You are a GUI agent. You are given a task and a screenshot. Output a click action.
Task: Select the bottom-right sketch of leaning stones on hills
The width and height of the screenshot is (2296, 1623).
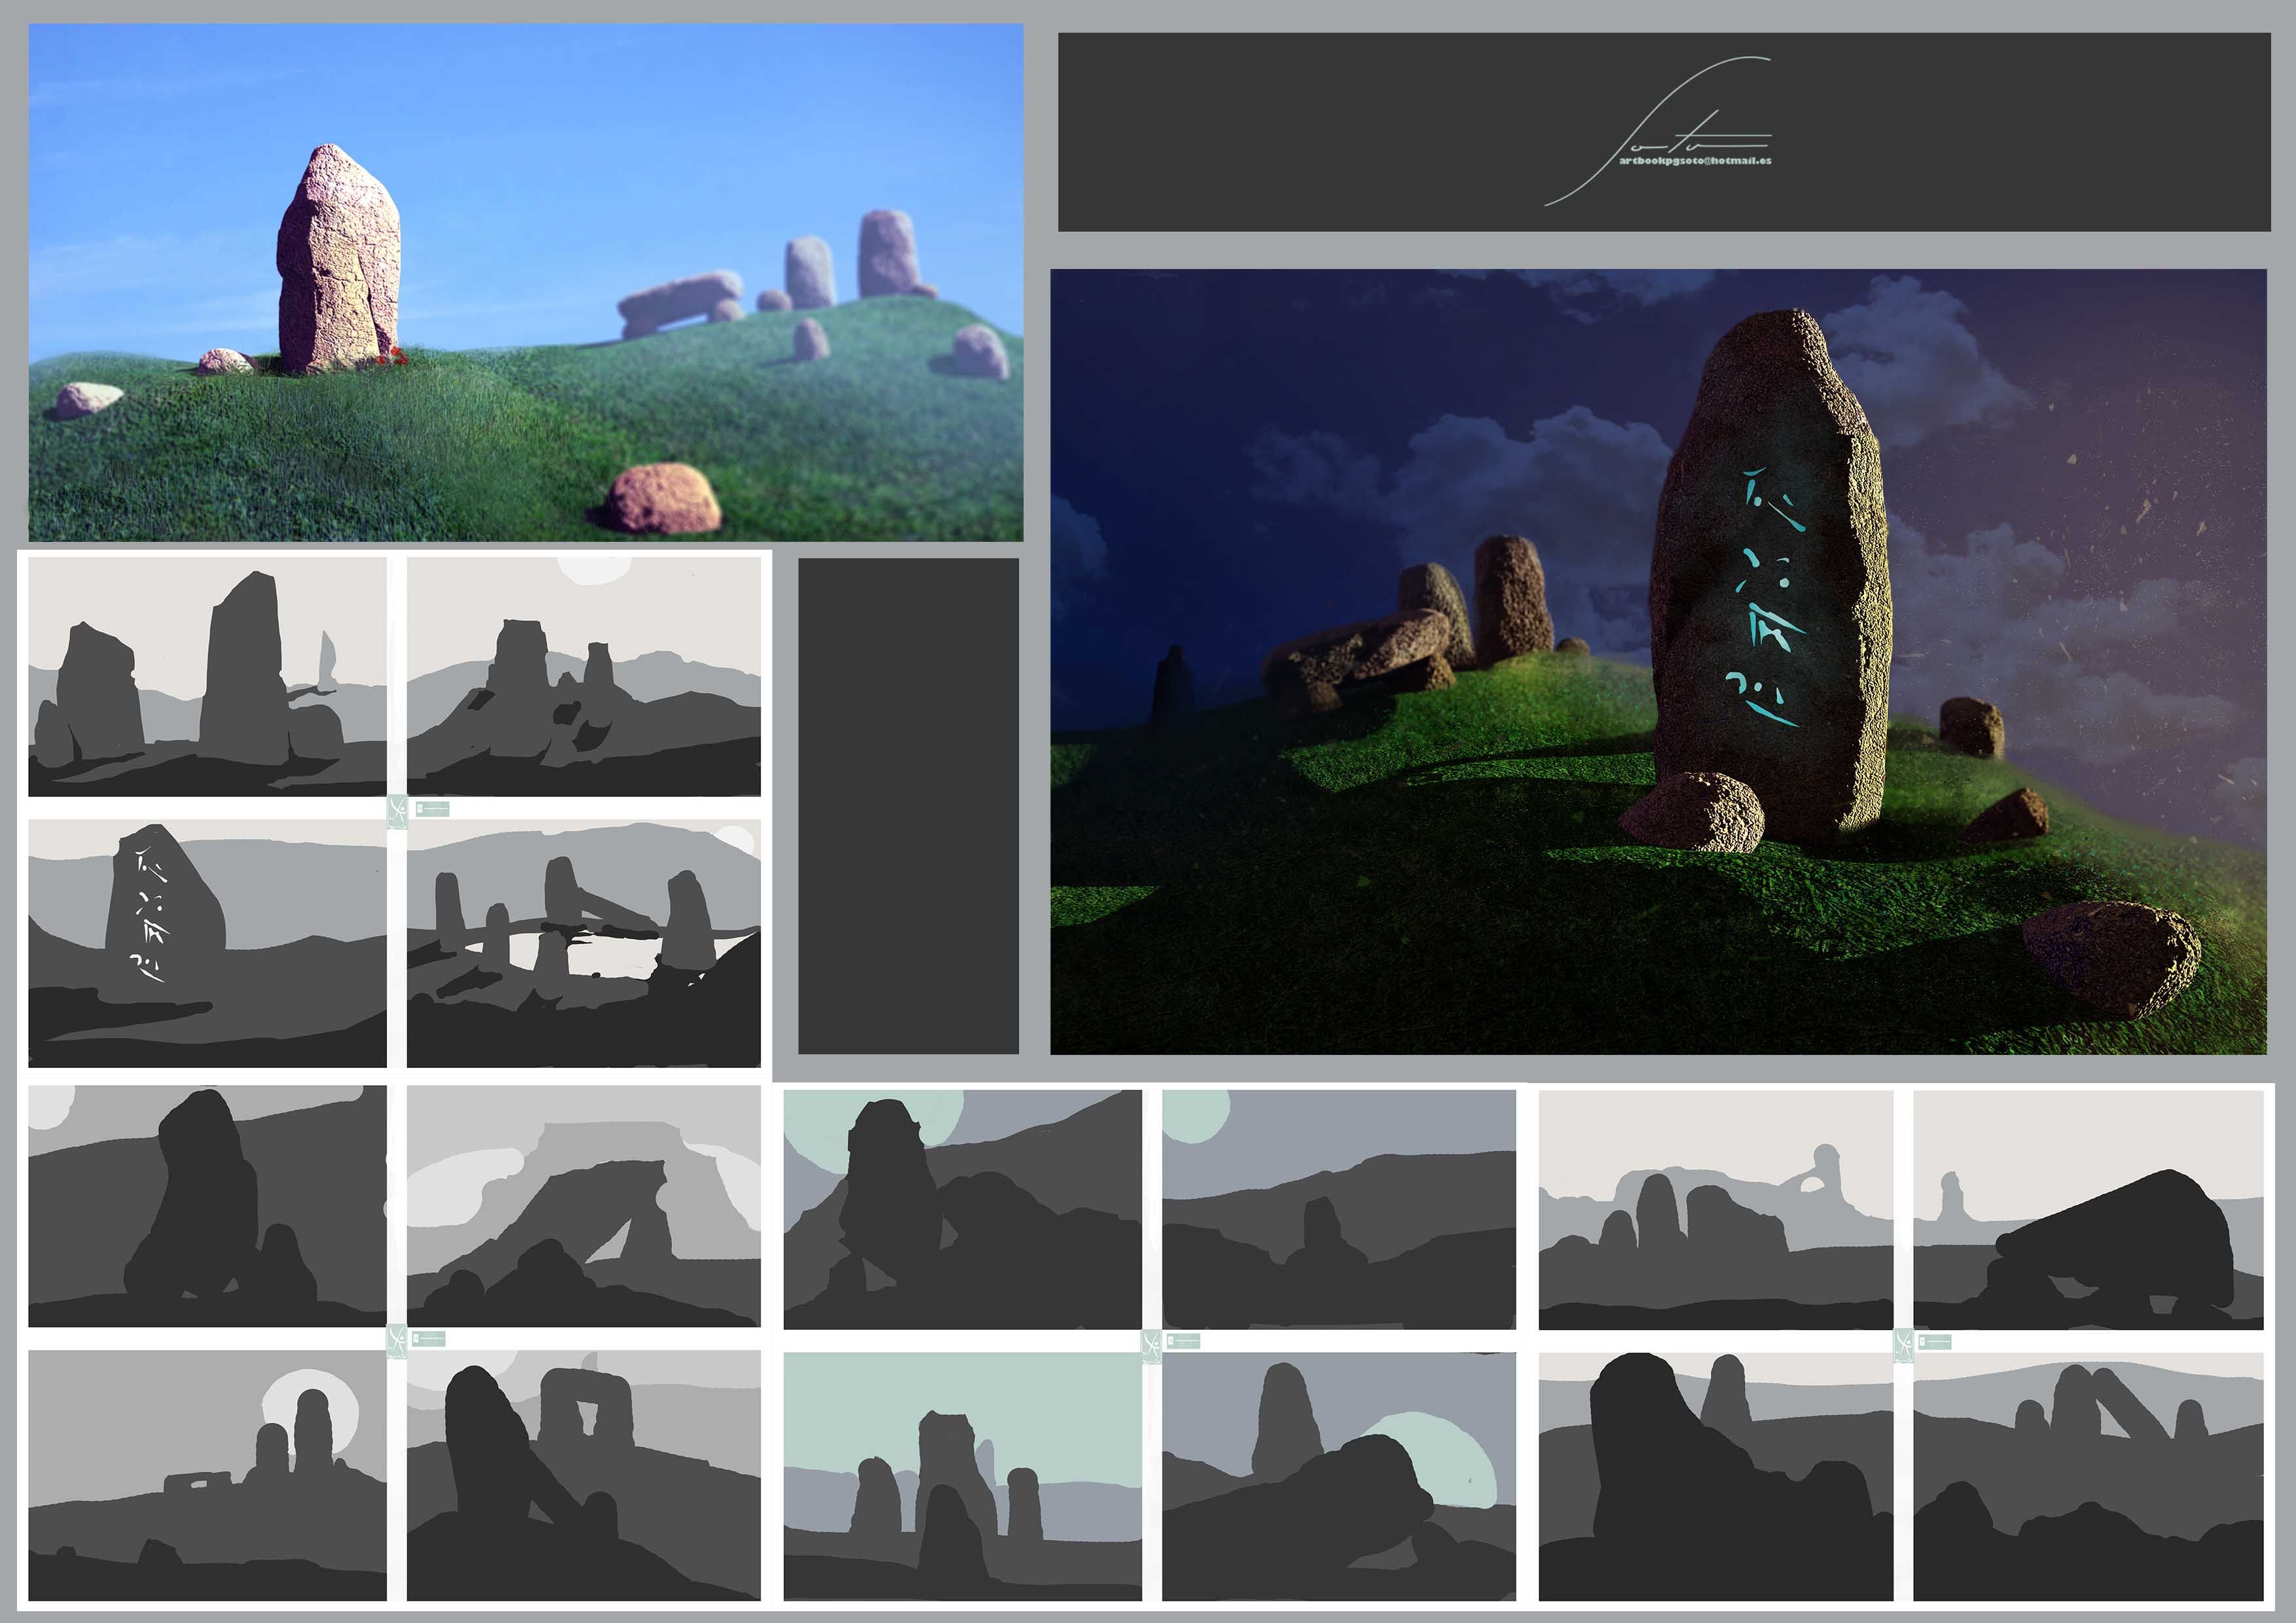click(2088, 1477)
